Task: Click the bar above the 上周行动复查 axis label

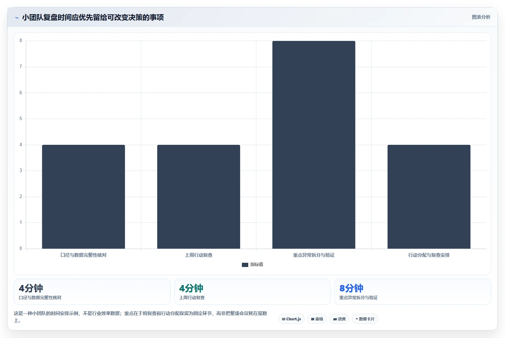Action: point(199,197)
